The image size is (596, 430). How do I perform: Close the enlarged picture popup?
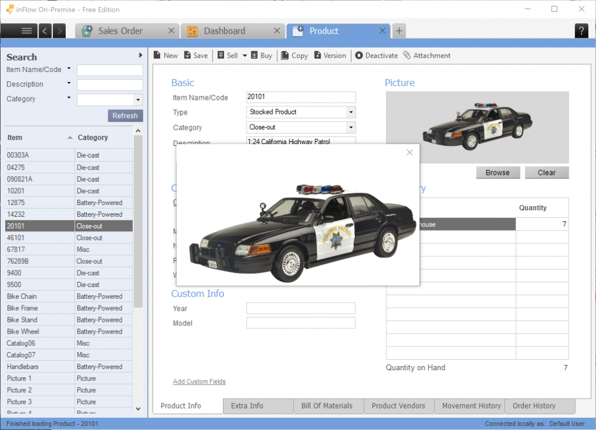(x=409, y=152)
